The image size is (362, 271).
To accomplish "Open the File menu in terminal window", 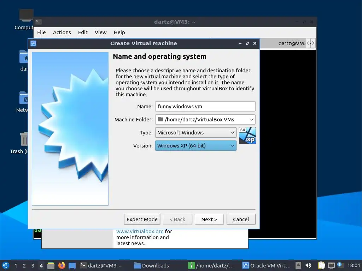I will 41,32.
